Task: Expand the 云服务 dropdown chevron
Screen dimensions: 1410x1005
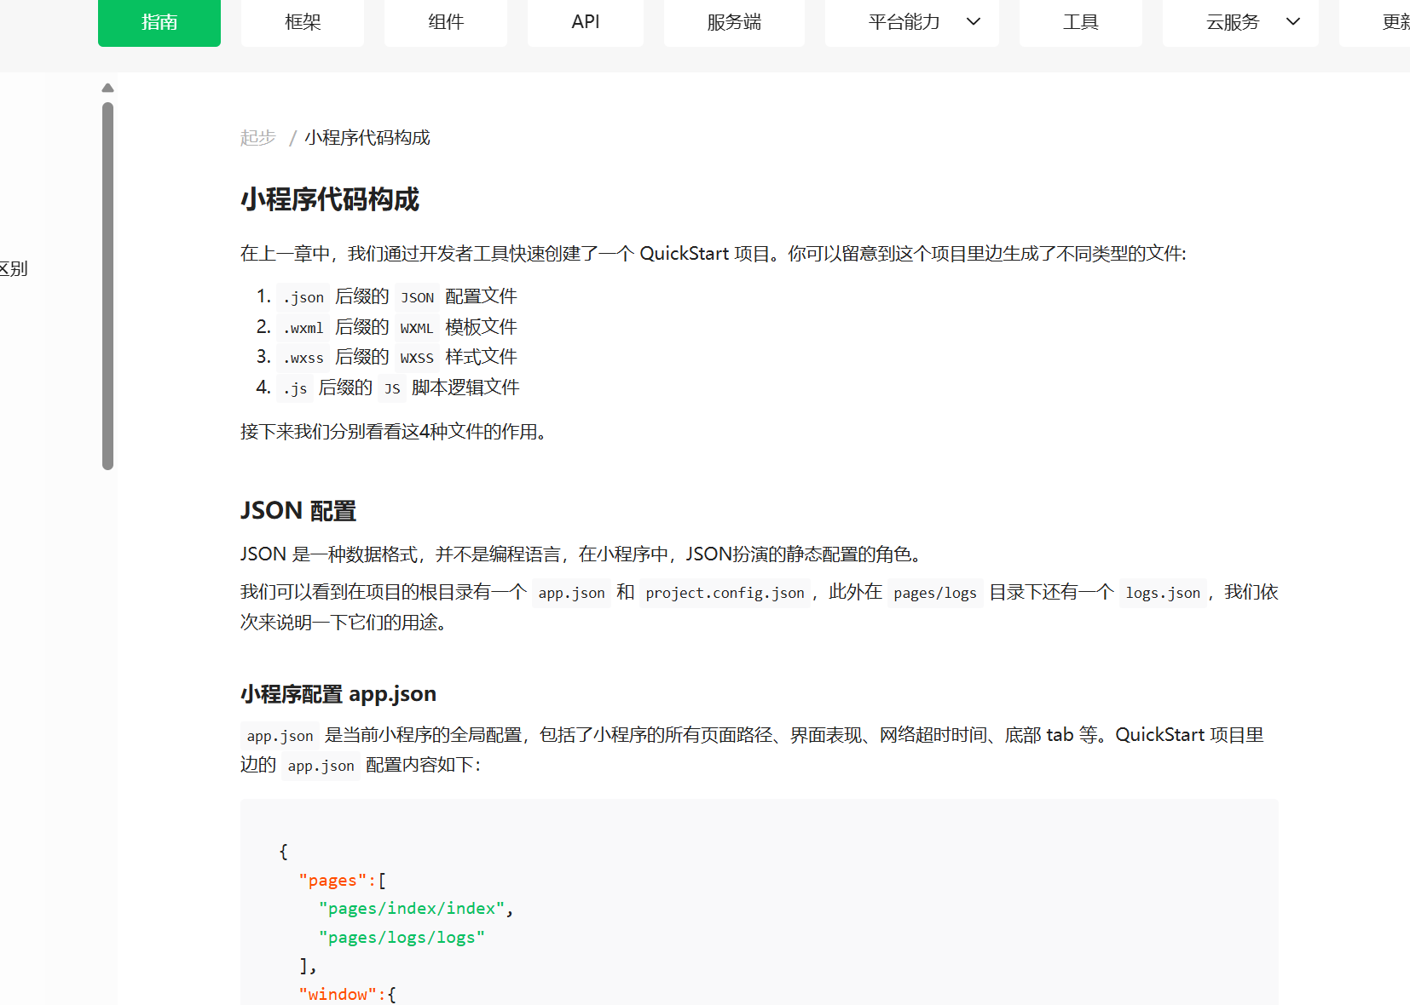Action: pyautogui.click(x=1293, y=22)
